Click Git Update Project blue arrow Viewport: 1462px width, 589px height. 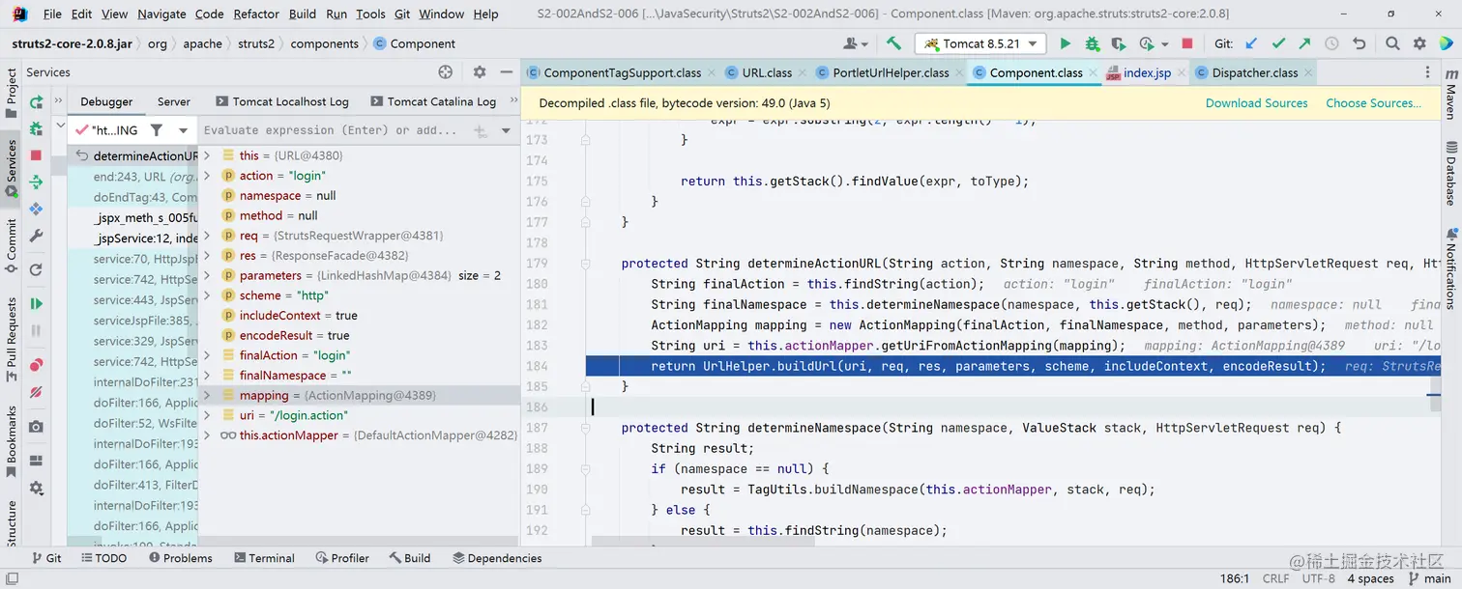[1251, 43]
